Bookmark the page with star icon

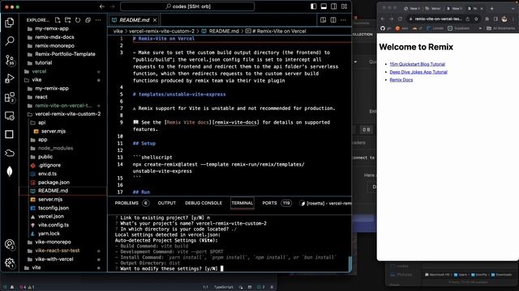pos(476,19)
